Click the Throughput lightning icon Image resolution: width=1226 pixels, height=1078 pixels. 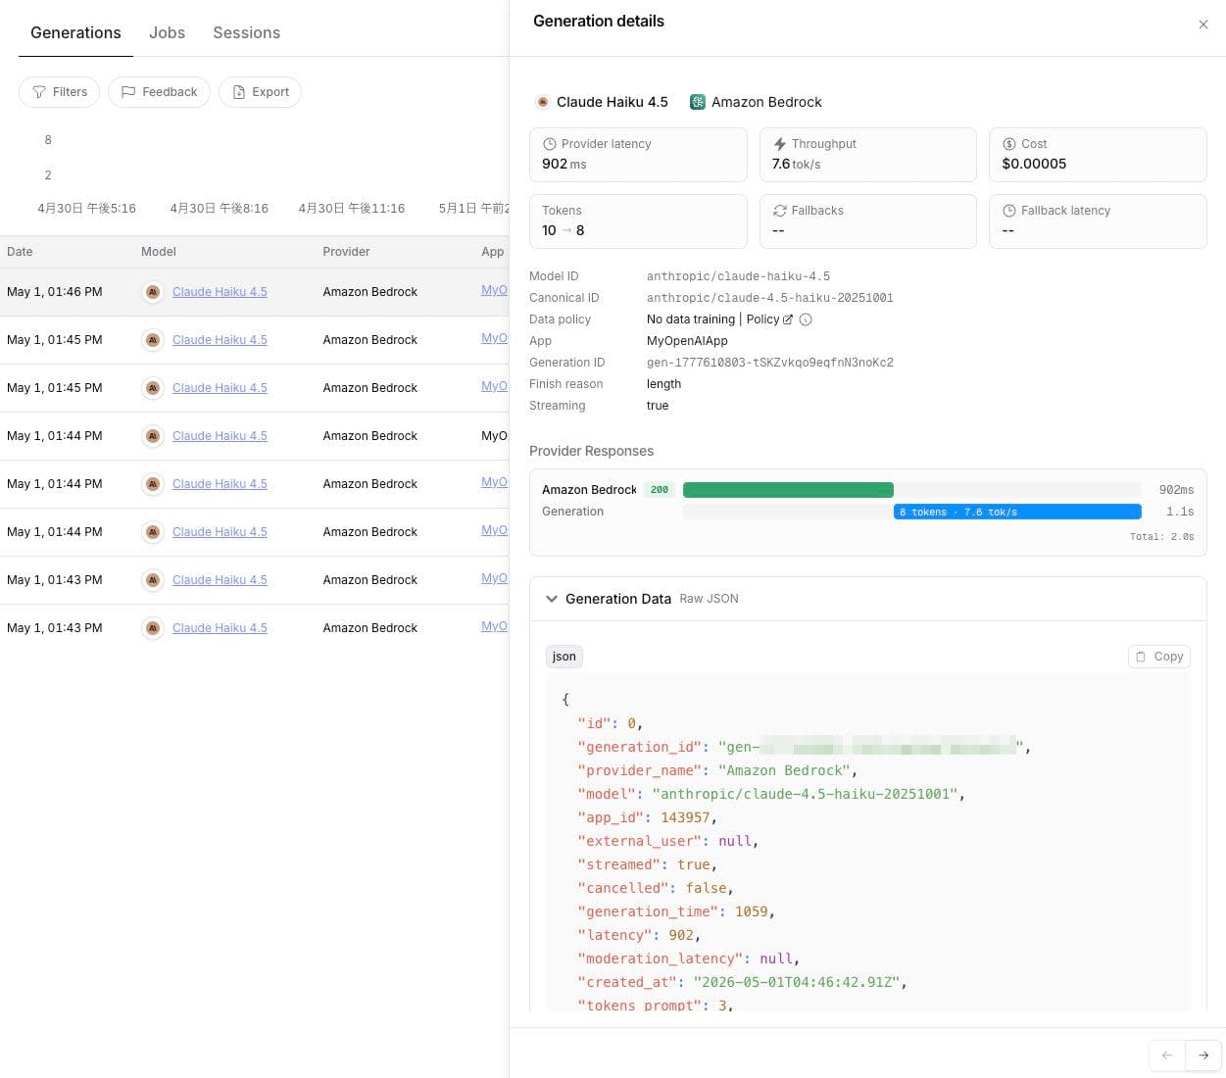pos(780,144)
